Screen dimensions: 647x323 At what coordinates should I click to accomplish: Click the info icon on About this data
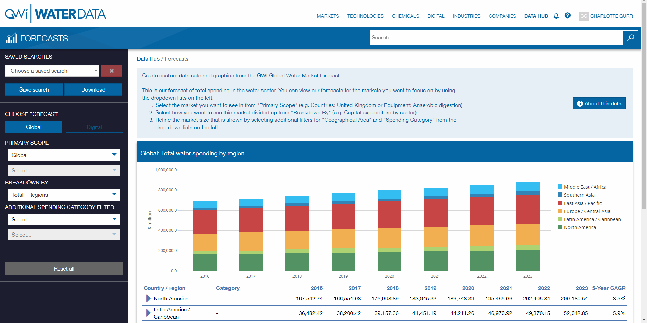point(579,103)
